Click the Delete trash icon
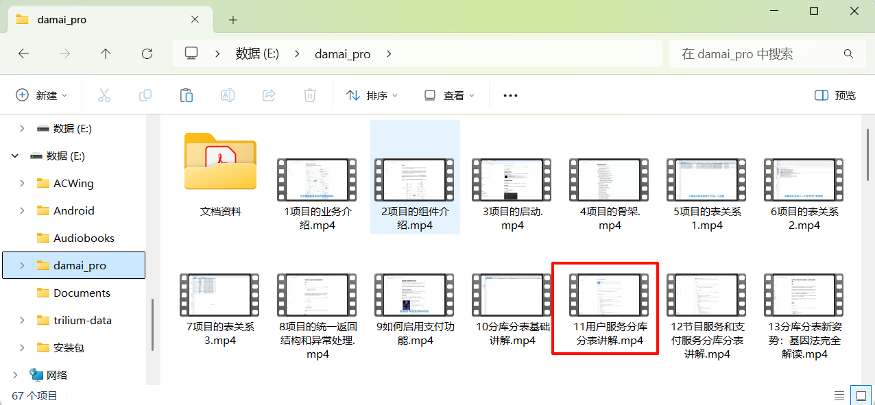The width and height of the screenshot is (875, 405). [x=310, y=95]
